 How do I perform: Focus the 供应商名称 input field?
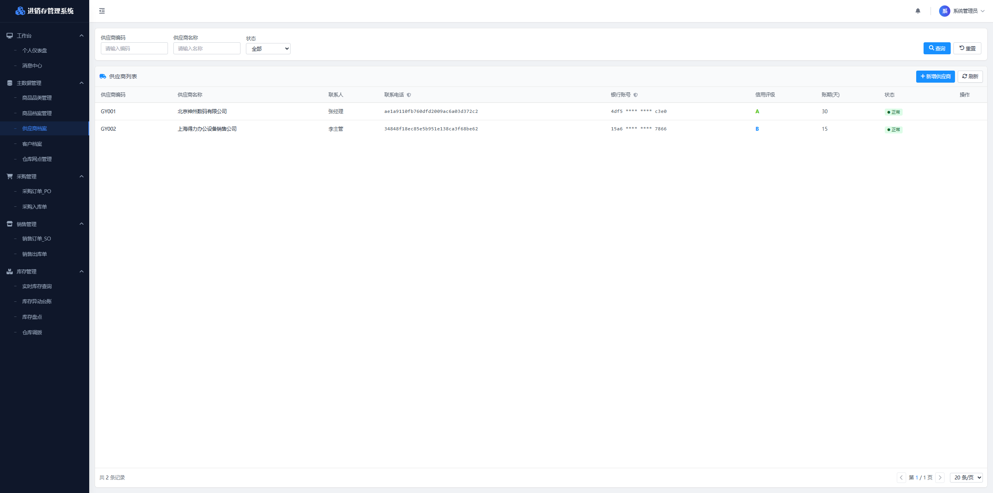pos(207,48)
